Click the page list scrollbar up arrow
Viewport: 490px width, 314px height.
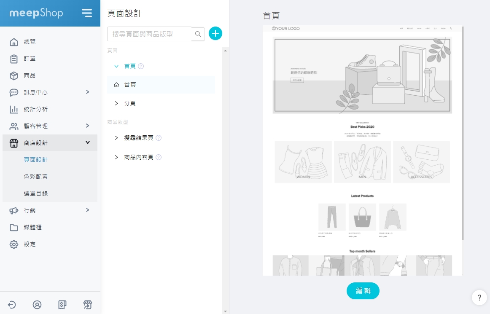tap(225, 50)
